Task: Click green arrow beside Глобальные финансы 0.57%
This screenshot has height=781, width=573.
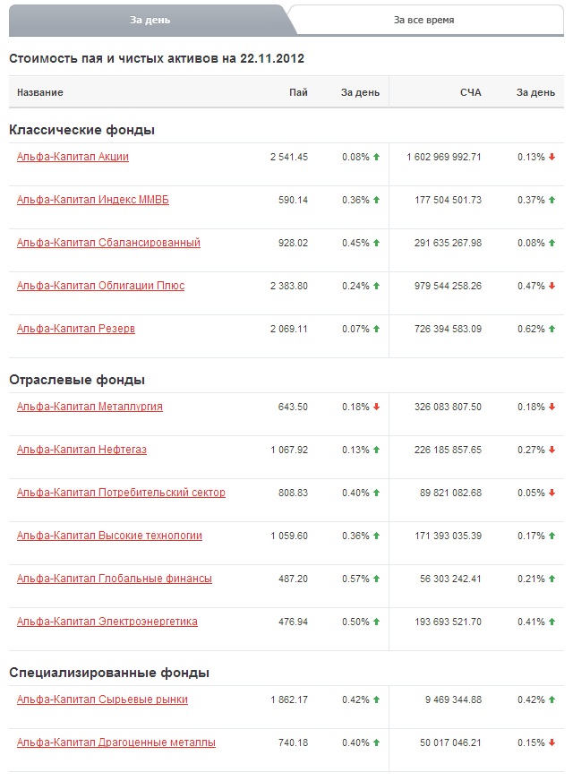Action: point(376,579)
